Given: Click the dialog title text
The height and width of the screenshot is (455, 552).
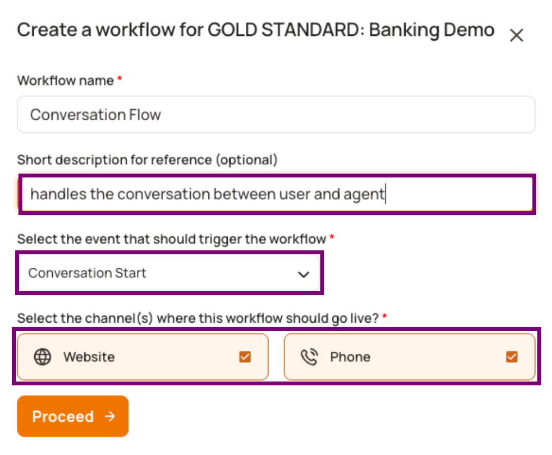Looking at the screenshot, I should tap(256, 30).
